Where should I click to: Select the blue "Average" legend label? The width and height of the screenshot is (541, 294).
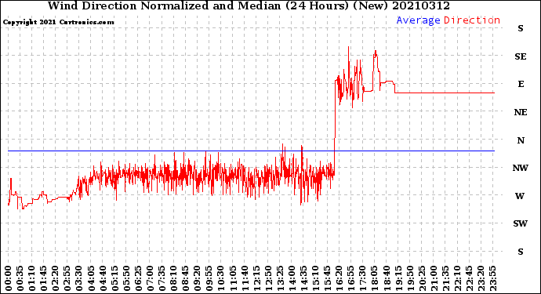click(418, 20)
